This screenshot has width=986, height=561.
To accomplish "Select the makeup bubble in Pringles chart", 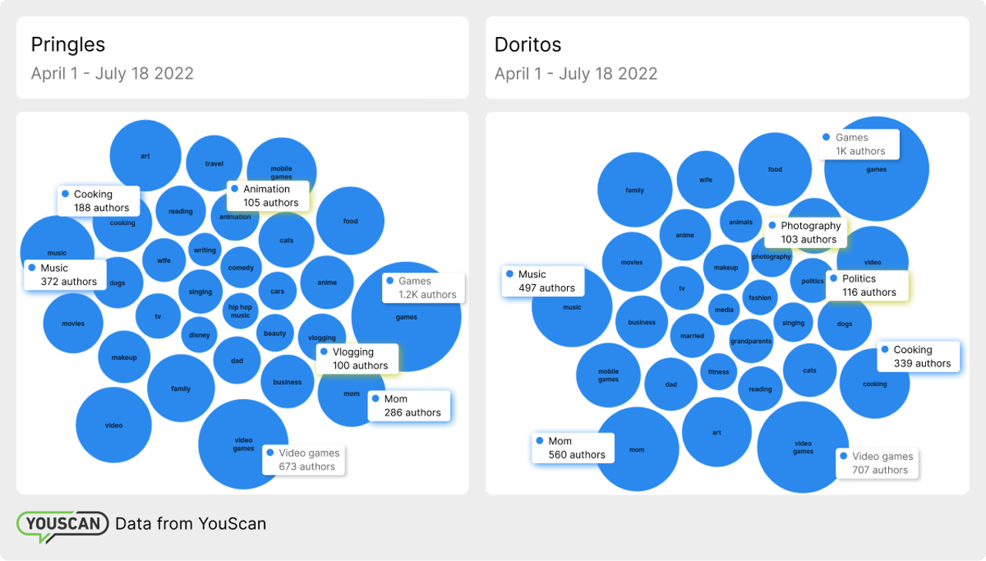I will 124,358.
